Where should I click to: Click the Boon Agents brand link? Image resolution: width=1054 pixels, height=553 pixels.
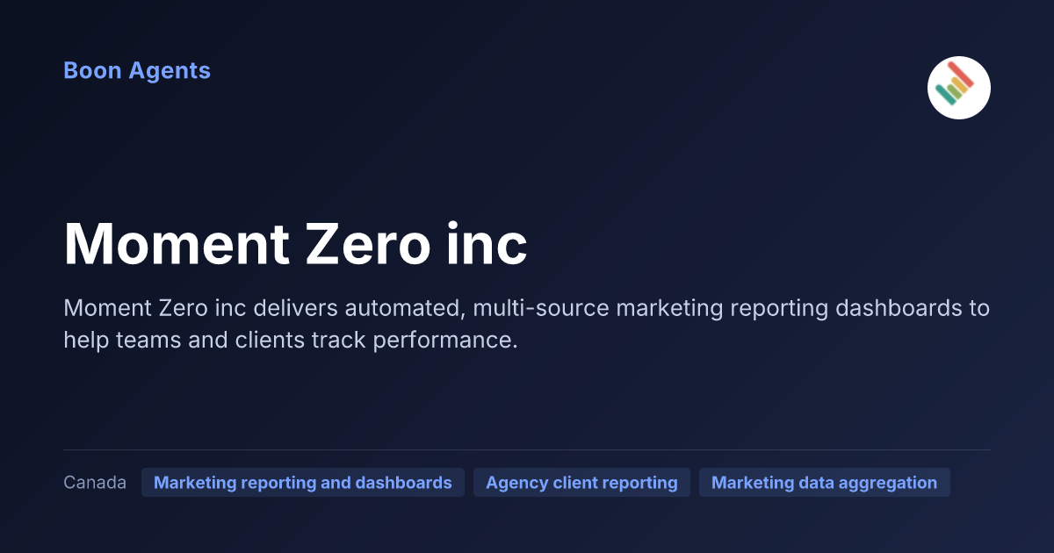point(137,71)
